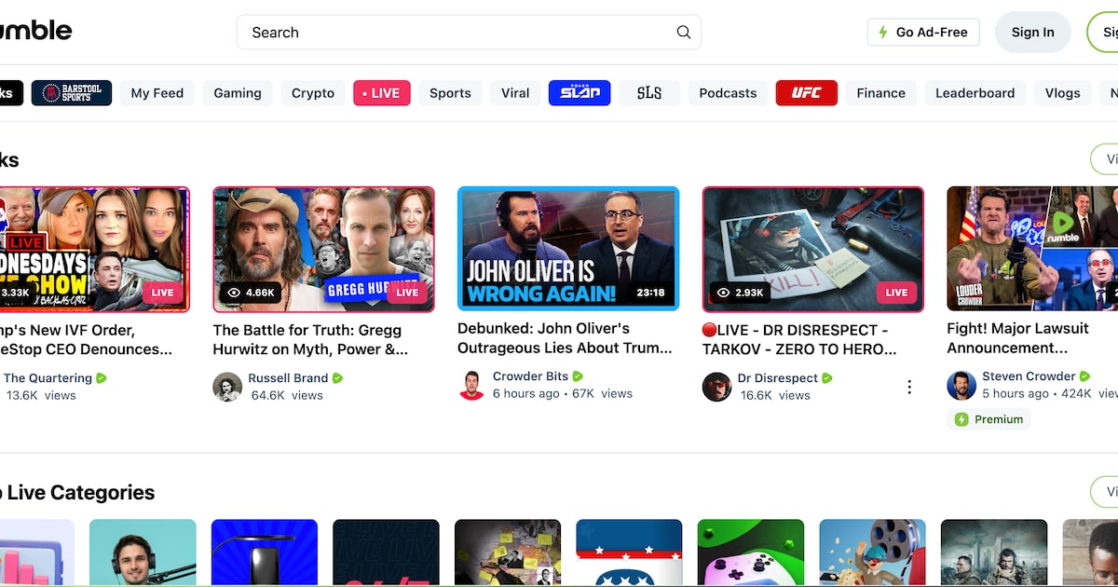Click the verified badge beside Russell Brand
1118x587 pixels.
(338, 378)
